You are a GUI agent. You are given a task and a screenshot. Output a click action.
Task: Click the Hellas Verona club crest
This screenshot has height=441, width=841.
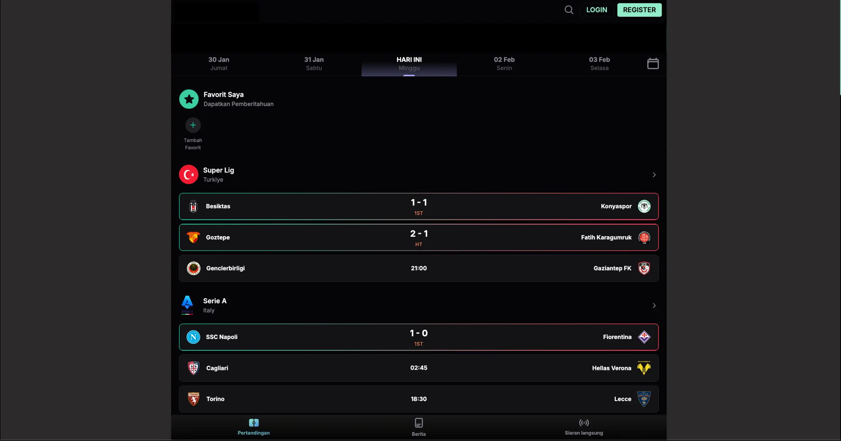click(644, 368)
